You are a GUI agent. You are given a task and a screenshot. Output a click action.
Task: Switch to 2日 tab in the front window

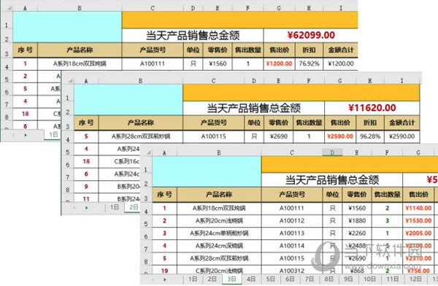pyautogui.click(x=212, y=279)
